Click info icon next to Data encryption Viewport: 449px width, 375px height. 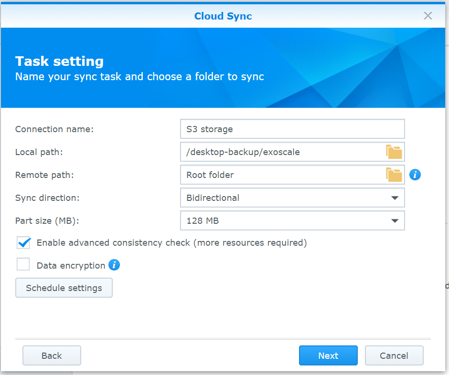pyautogui.click(x=114, y=265)
